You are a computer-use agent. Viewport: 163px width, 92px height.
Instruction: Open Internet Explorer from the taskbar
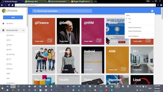coord(19,86)
